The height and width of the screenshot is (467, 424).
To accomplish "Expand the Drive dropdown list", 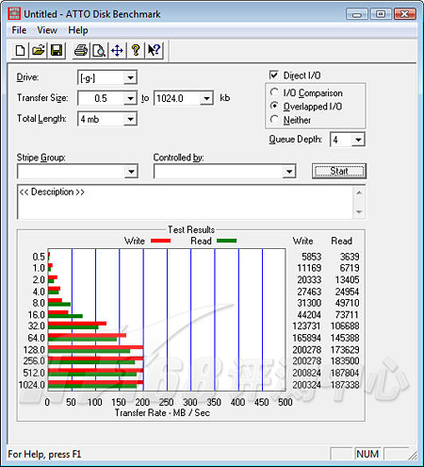I will pos(130,77).
